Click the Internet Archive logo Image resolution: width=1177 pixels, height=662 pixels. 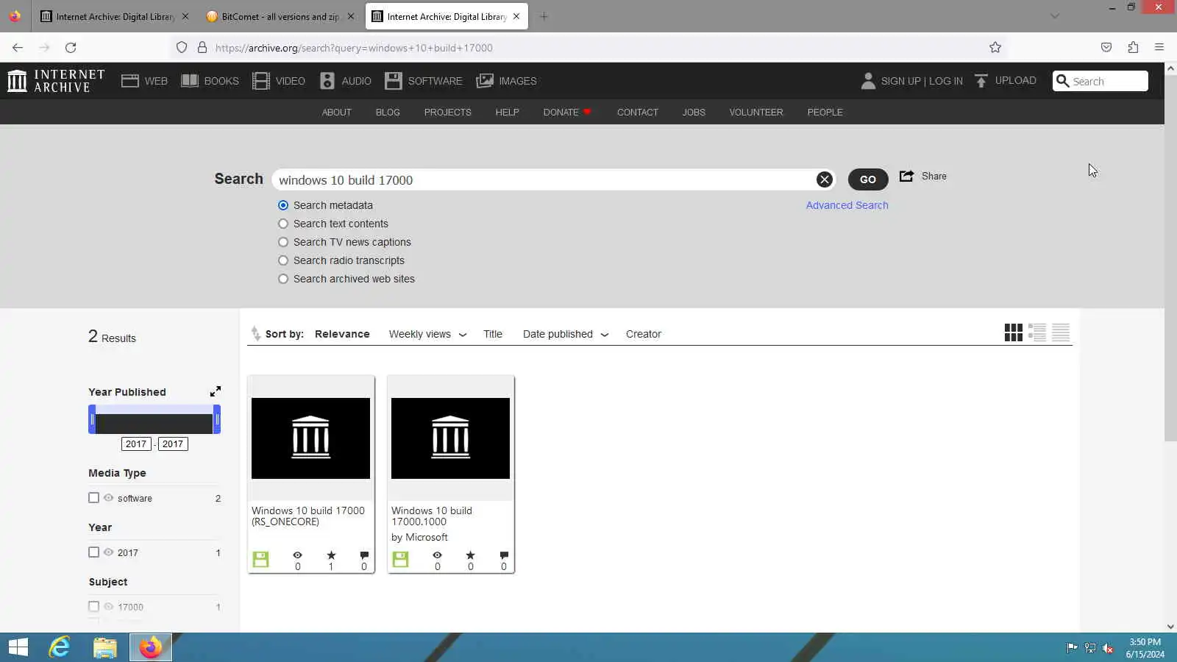click(56, 81)
